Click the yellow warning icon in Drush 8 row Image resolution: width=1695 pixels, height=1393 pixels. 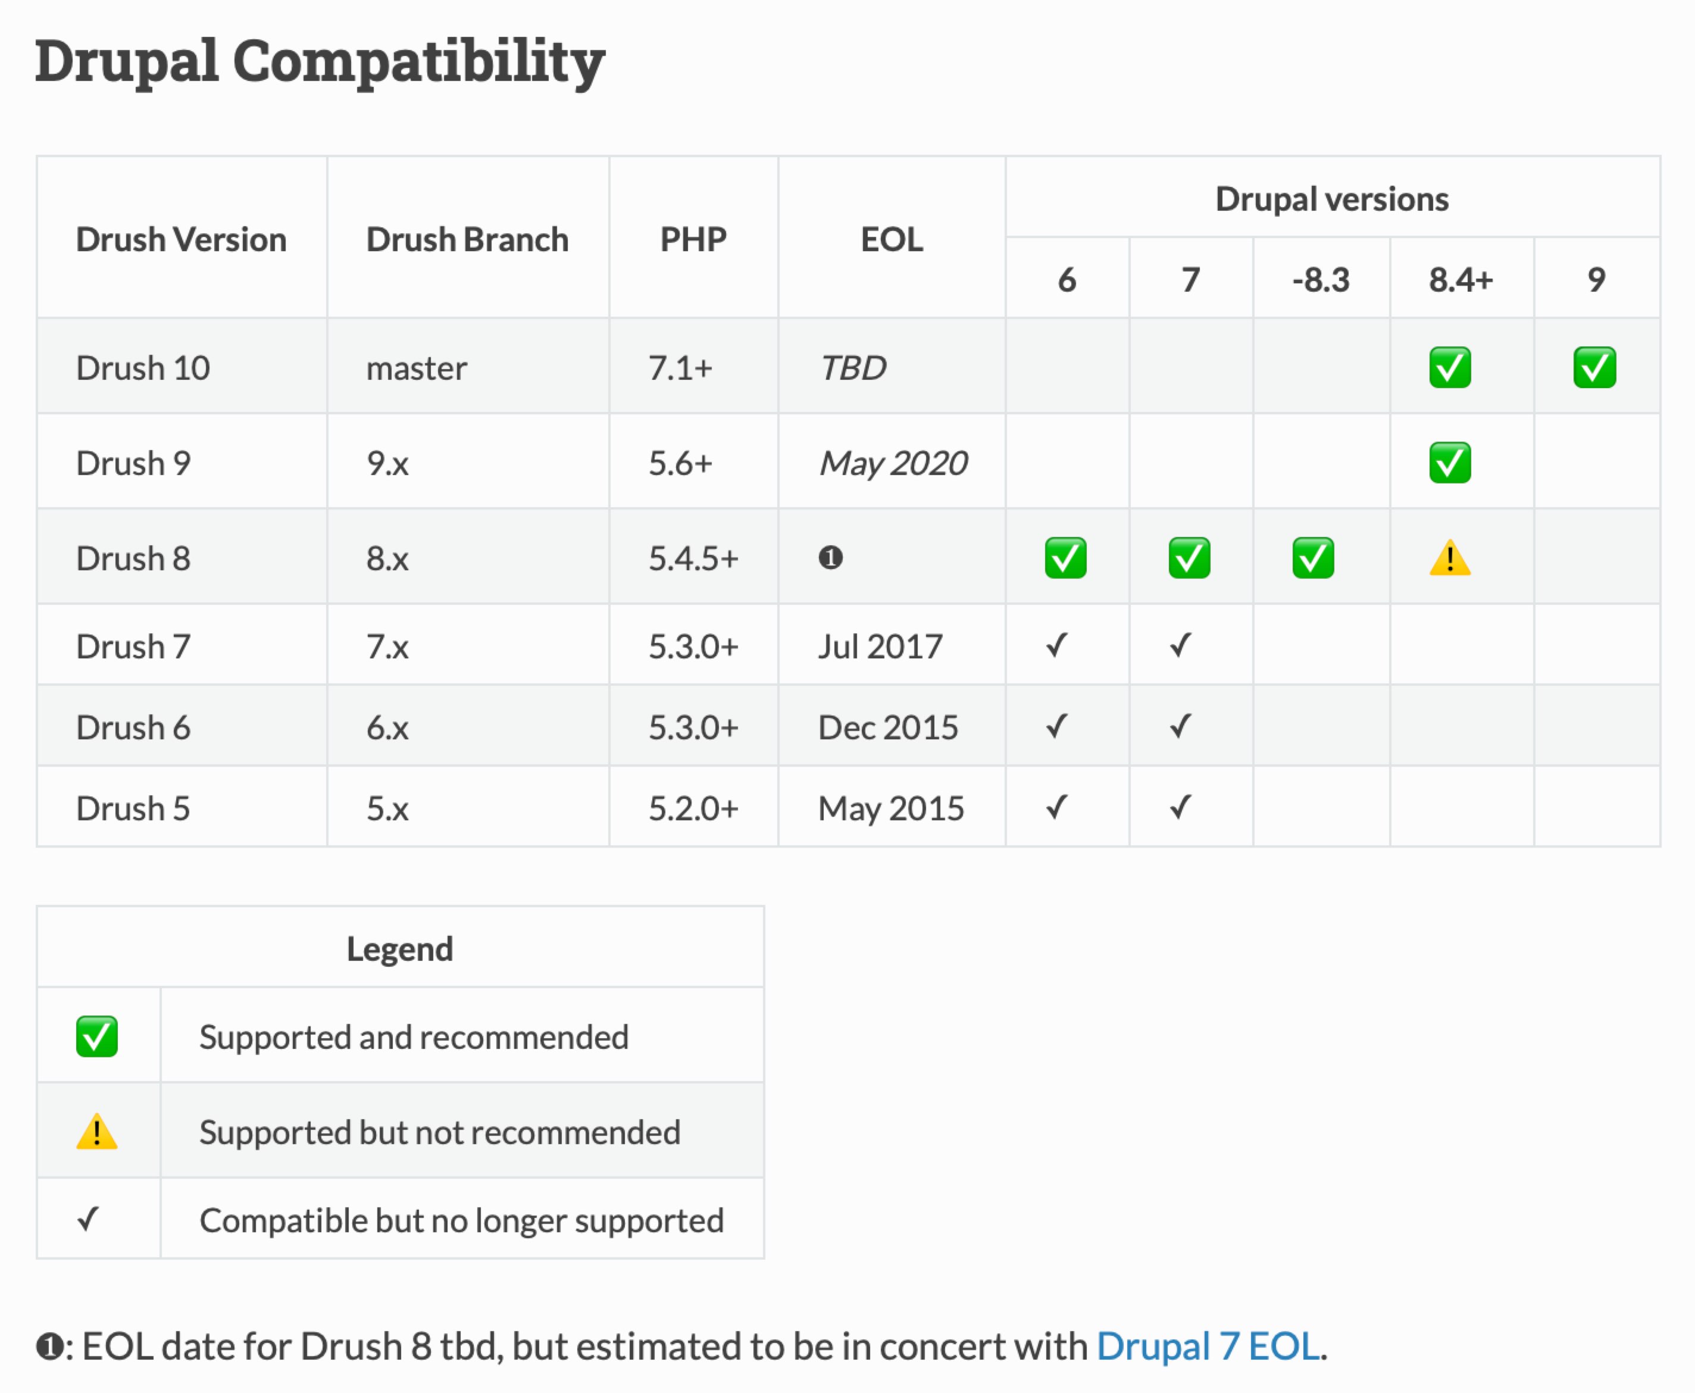tap(1450, 558)
